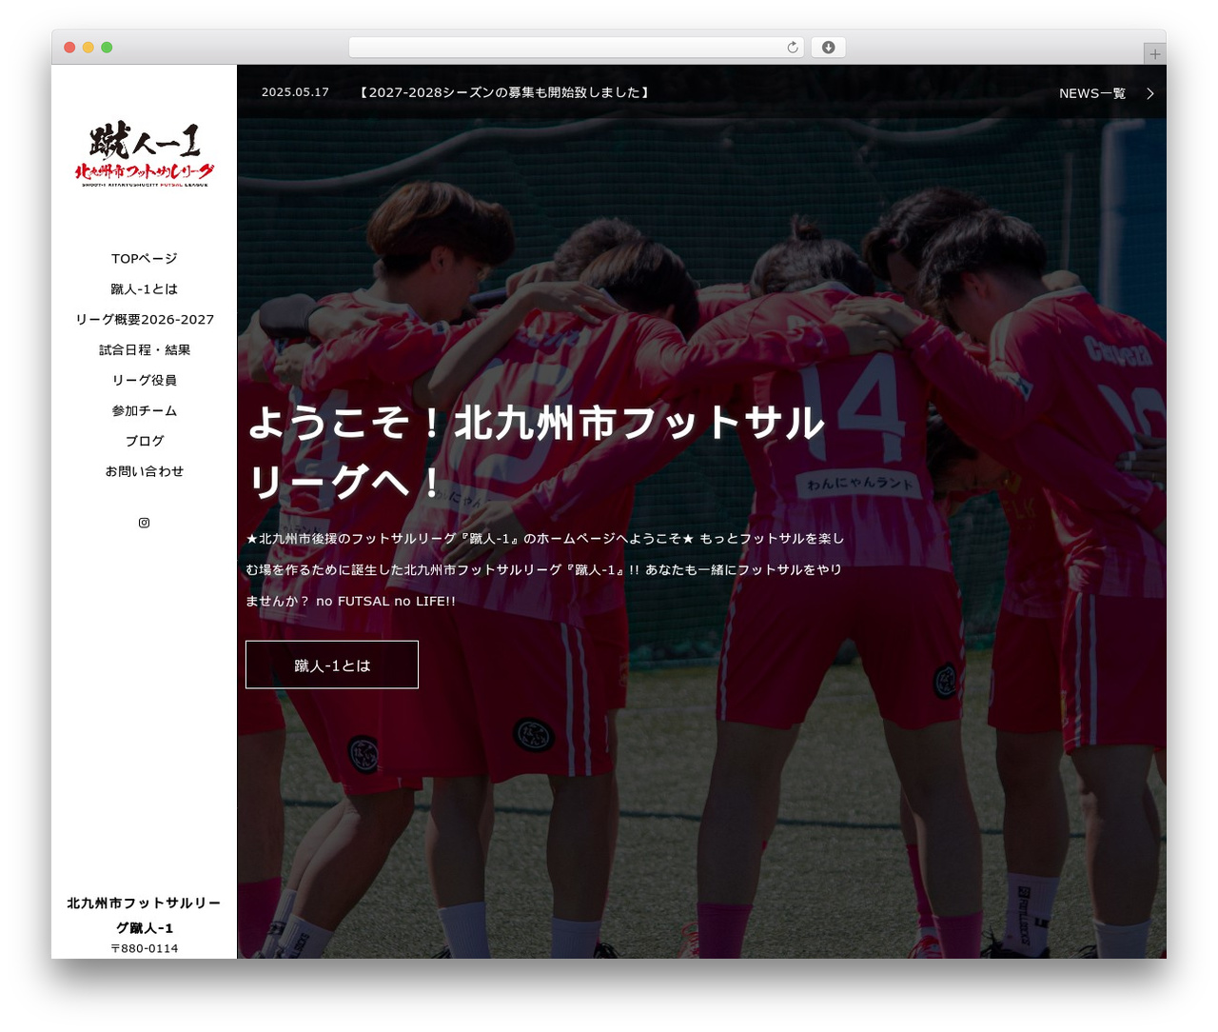Viewport: 1218px width, 1032px height.
Task: Click the 蹴人-1とは hero button
Action: pyautogui.click(x=332, y=665)
